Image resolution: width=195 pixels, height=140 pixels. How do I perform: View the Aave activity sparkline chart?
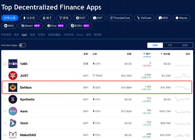183,112
